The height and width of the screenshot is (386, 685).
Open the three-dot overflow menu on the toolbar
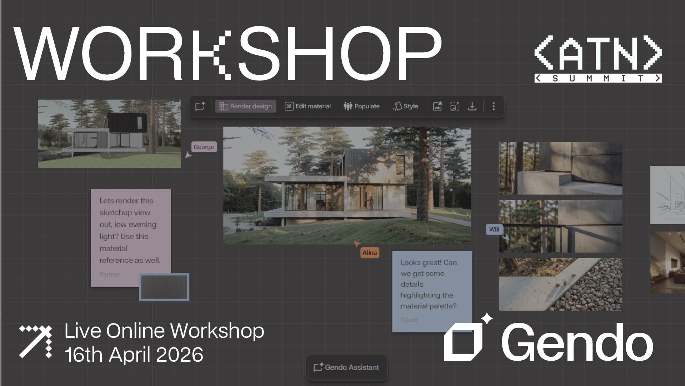click(494, 106)
